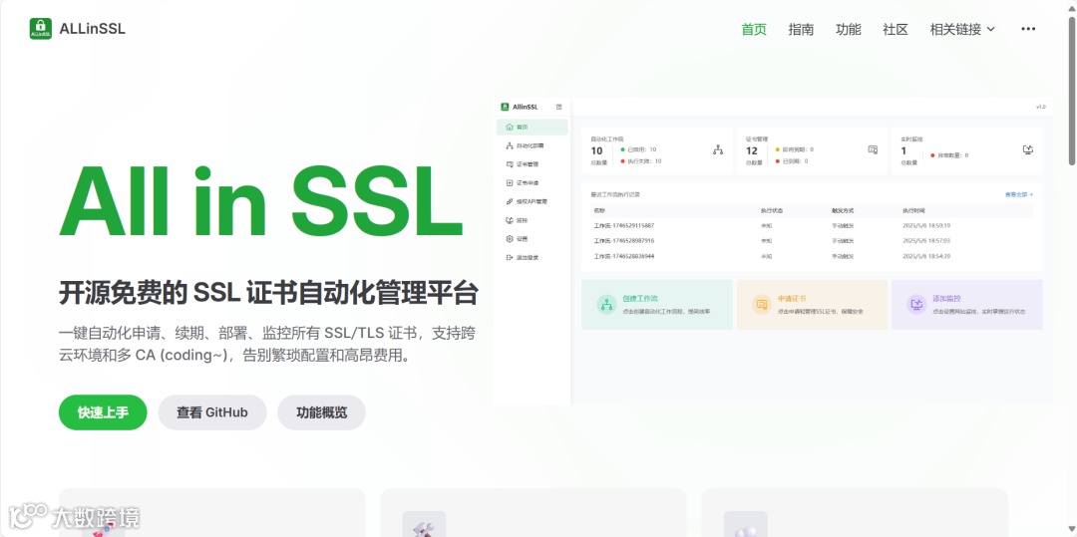1077x537 pixels.
Task: Open the three-dot more menu
Action: point(1028,29)
